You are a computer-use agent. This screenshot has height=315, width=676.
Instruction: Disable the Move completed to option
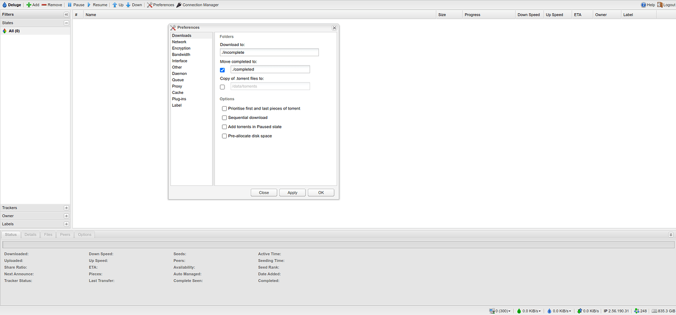click(222, 69)
